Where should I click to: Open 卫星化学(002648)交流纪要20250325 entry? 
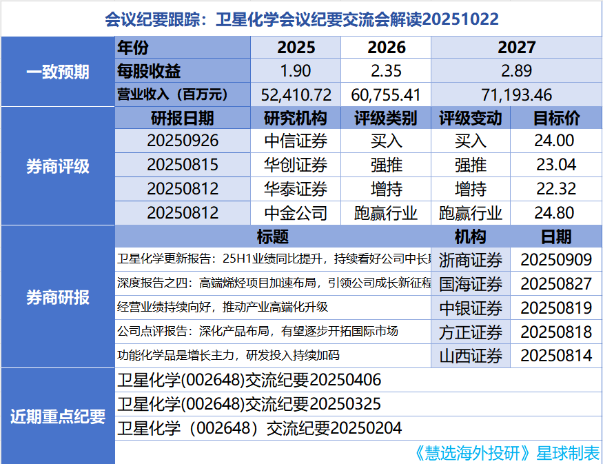click(358, 404)
